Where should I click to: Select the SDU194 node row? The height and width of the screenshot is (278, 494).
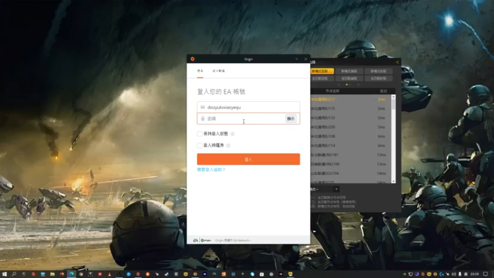[351, 174]
